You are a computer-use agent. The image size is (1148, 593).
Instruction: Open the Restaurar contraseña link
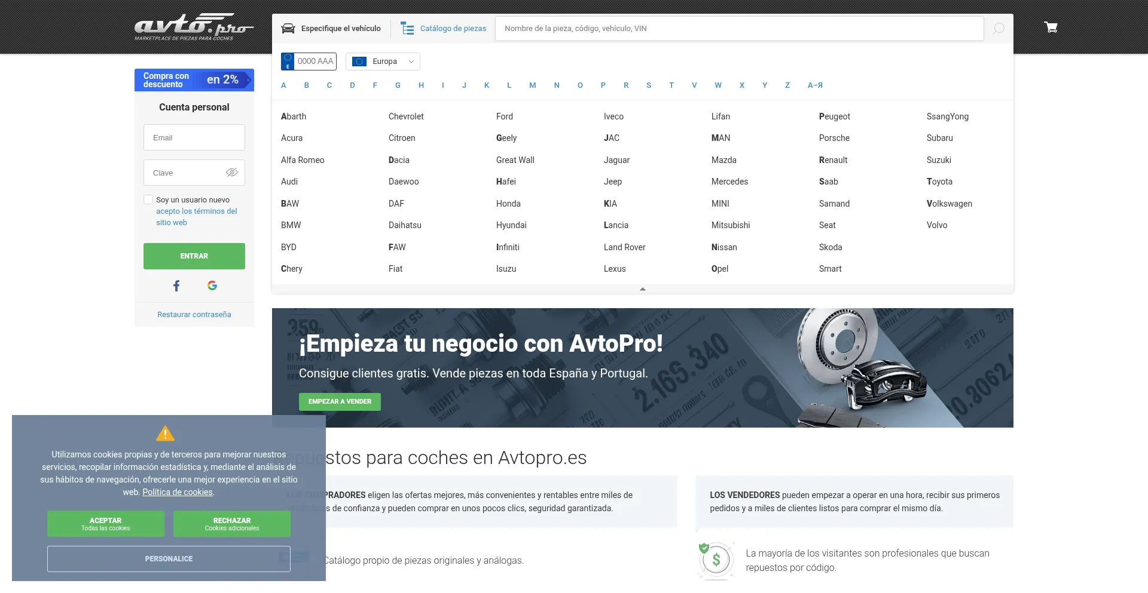pyautogui.click(x=194, y=315)
